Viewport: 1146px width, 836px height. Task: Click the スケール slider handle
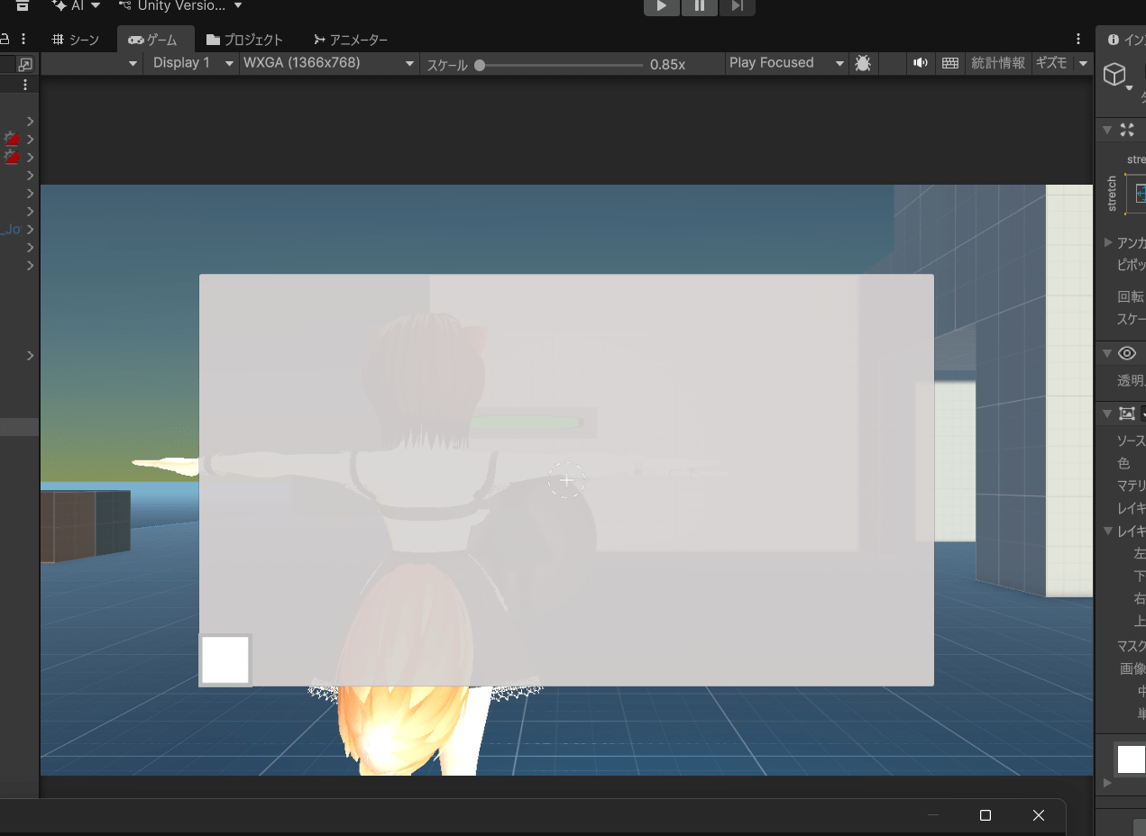tap(480, 65)
